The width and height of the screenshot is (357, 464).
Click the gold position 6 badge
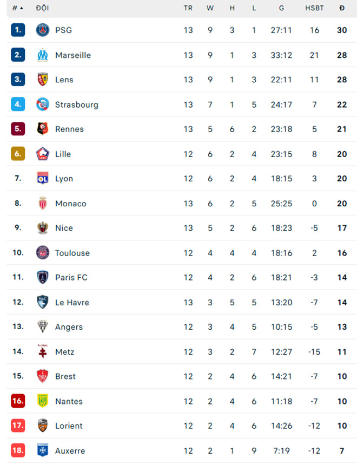18,154
